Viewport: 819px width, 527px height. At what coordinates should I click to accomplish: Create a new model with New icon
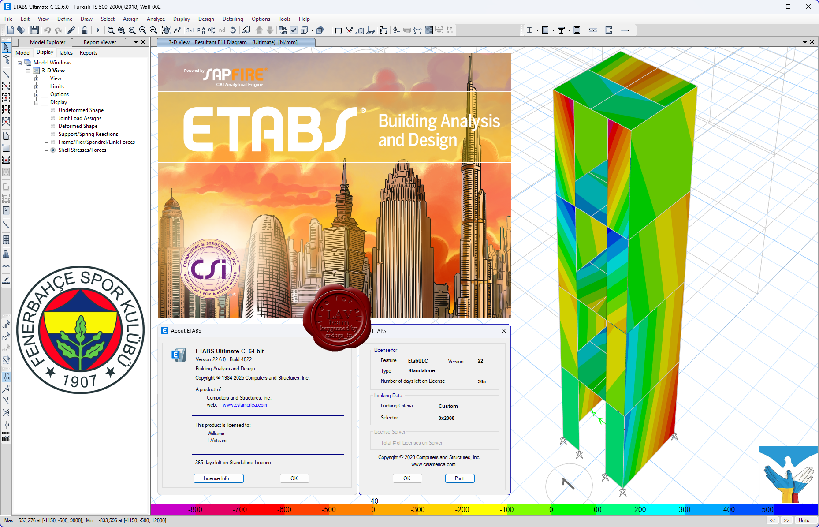tap(11, 30)
